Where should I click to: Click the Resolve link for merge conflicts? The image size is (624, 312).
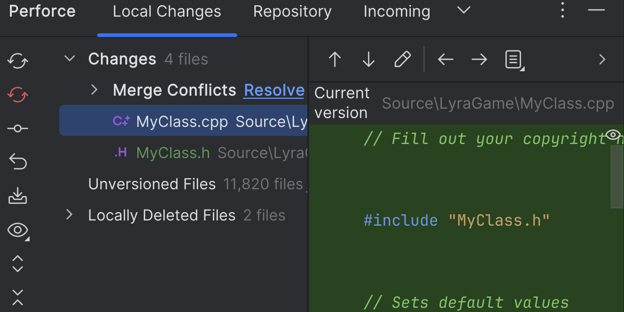[274, 90]
